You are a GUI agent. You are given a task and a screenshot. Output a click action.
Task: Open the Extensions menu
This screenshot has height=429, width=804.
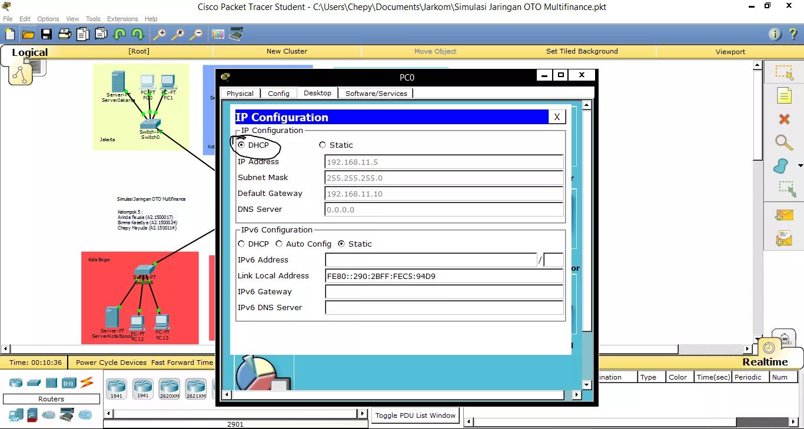(122, 19)
